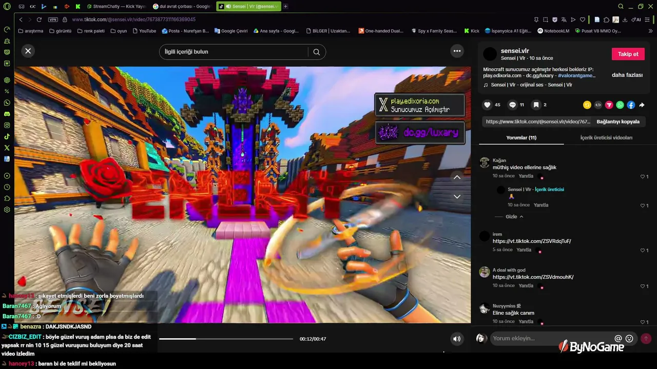Show more bookmarks with the double chevron
This screenshot has width=657, height=369.
pos(651,31)
